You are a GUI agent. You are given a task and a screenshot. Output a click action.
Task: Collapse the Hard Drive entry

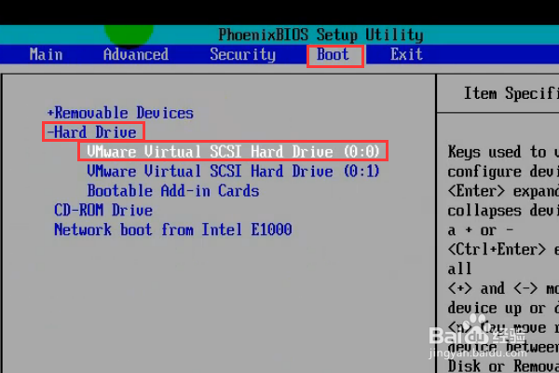[92, 132]
